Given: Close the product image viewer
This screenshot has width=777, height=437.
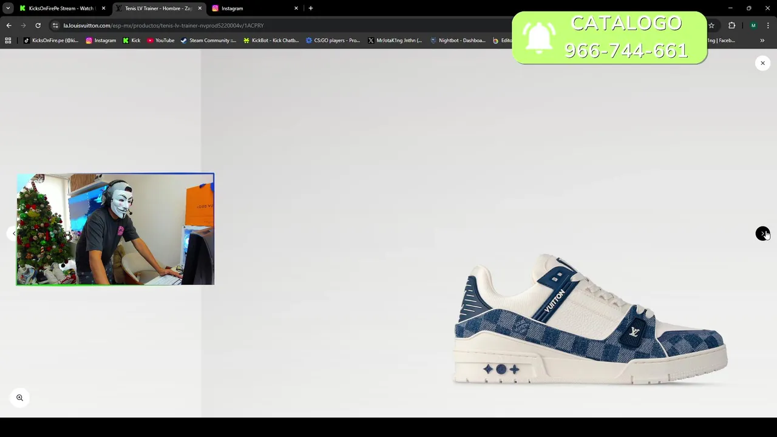Looking at the screenshot, I should (x=763, y=63).
